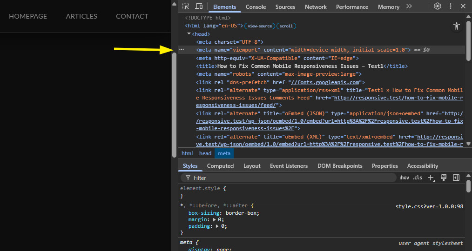Click the view-source badge
This screenshot has height=251, width=472.
(x=259, y=26)
